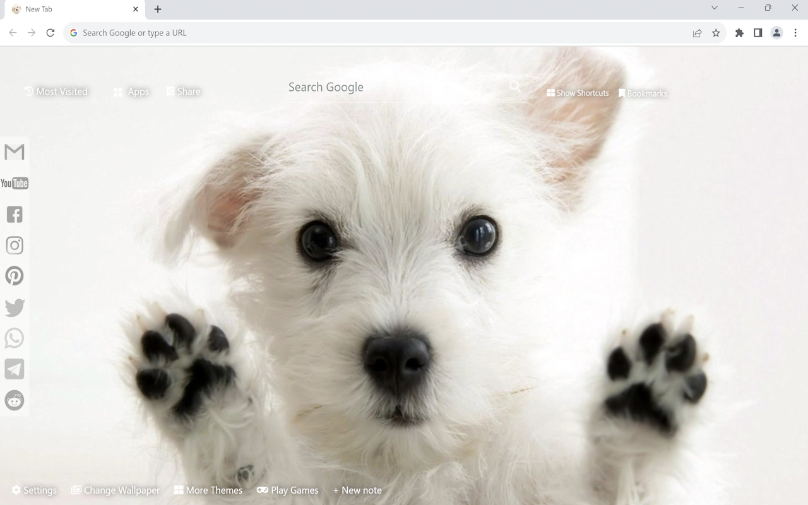Open Pinterest from the sidebar
The height and width of the screenshot is (505, 808).
point(14,276)
